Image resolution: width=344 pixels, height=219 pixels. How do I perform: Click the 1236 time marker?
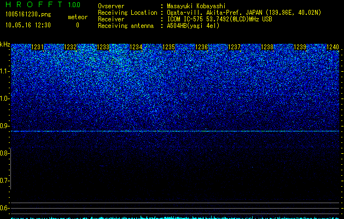point(201,47)
